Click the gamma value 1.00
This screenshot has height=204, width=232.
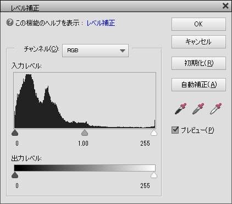(x=83, y=143)
